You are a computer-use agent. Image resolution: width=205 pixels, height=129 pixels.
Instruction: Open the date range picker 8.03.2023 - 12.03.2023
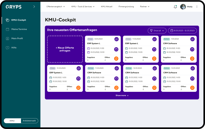[182, 30]
